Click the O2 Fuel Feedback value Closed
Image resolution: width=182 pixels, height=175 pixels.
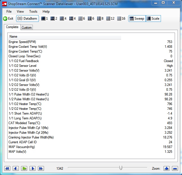pos(168,61)
